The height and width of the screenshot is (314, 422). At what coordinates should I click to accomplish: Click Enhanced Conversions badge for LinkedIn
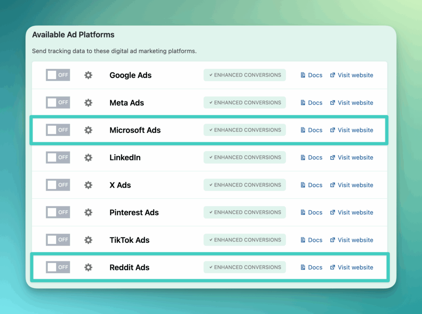point(245,157)
